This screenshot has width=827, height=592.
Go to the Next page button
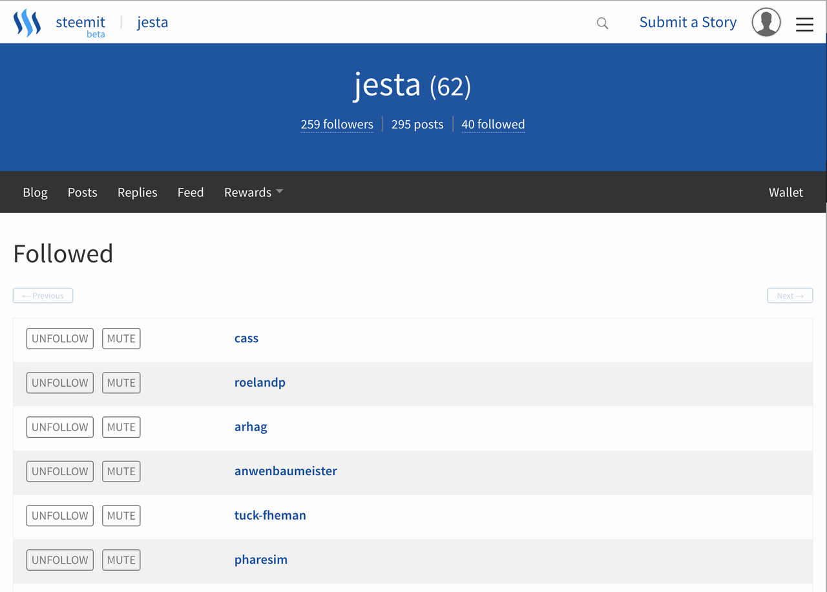coord(790,296)
